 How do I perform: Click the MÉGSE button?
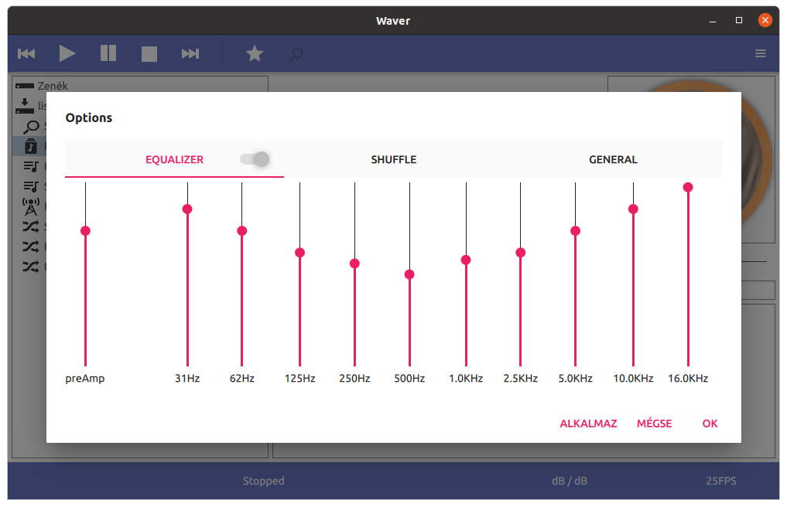coord(654,423)
